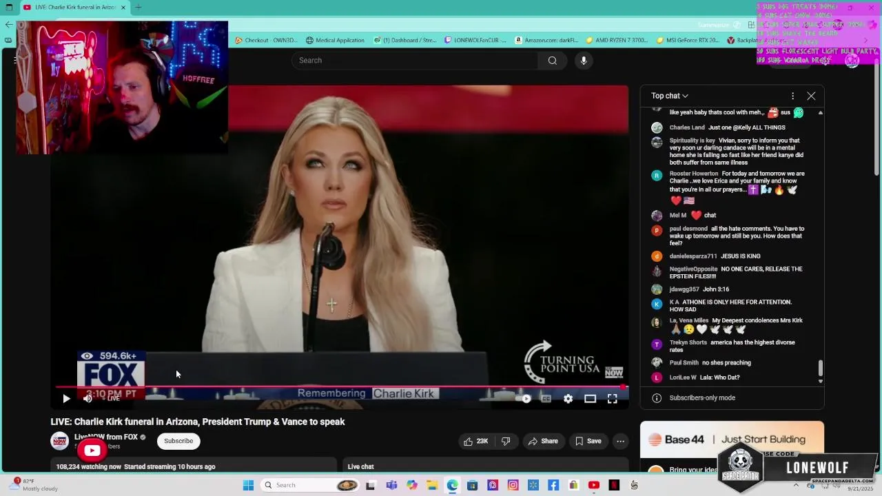Viewport: 882px width, 496px height.
Task: Search with voice microphone
Action: (584, 61)
